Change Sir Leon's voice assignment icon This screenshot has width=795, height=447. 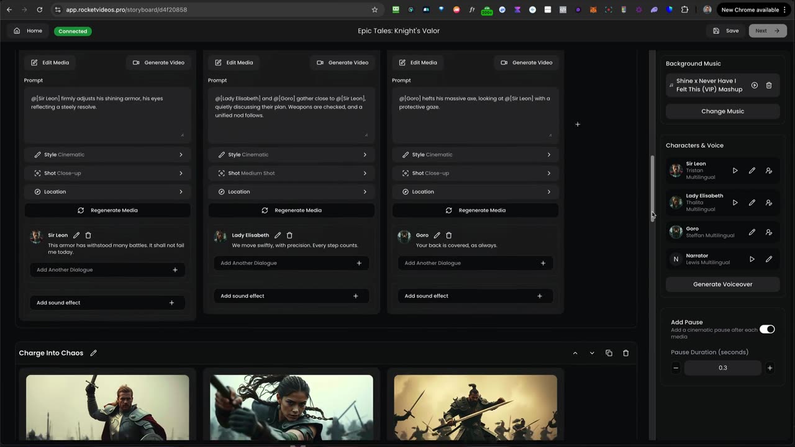coord(769,171)
